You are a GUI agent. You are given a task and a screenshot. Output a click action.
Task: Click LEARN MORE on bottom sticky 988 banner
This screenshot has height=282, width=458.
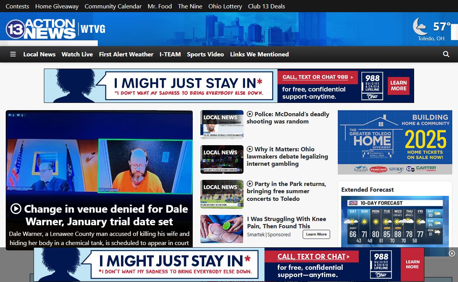point(412,264)
